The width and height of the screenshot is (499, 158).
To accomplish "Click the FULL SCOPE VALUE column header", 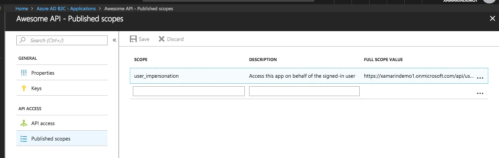I will tap(383, 60).
